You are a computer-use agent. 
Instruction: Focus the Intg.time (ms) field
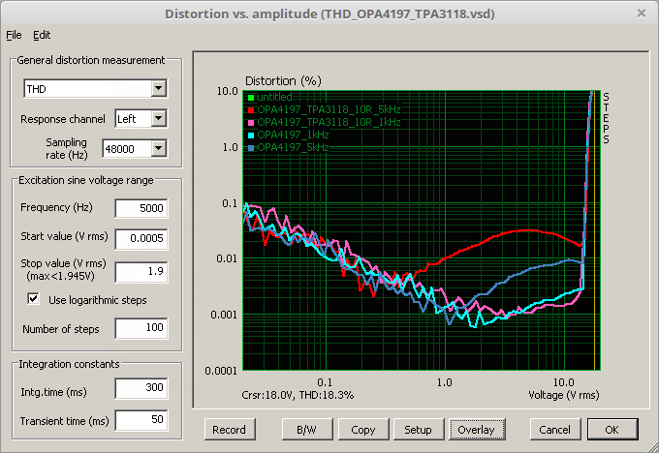point(141,389)
